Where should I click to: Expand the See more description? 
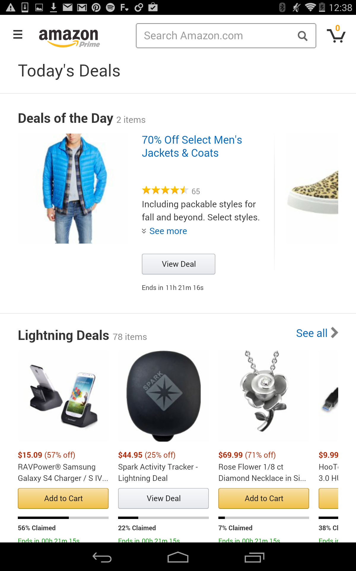168,231
